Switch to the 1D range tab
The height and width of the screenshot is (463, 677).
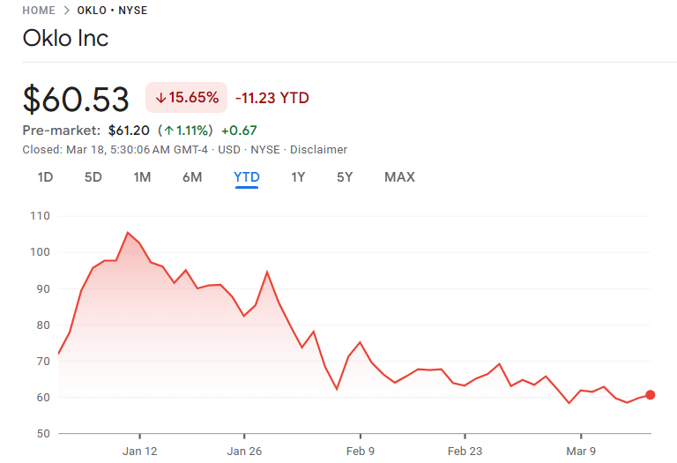tap(45, 177)
